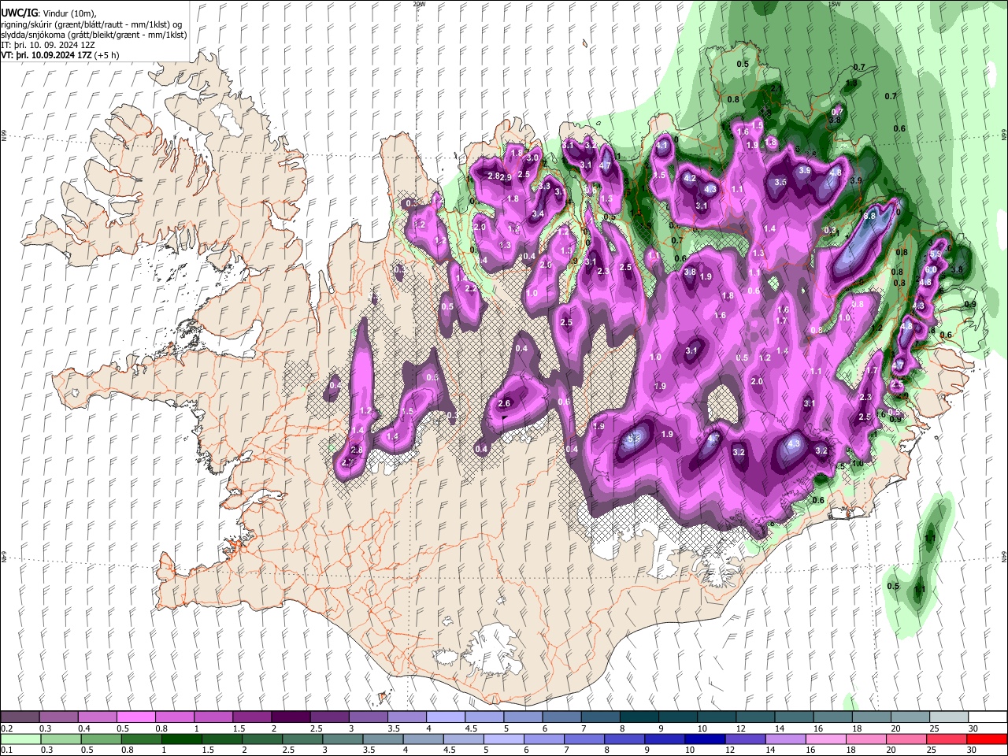Click the lavender swatch between 4 and 4.5, upper row

(x=445, y=717)
